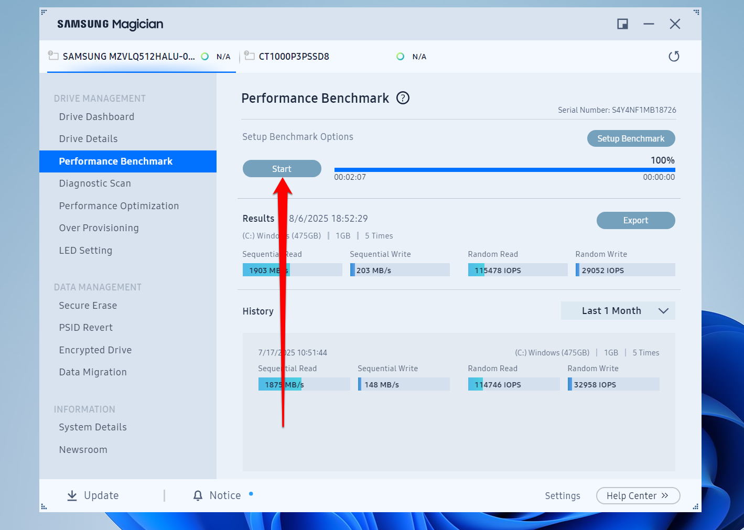The height and width of the screenshot is (530, 744).
Task: Open Drive Details page
Action: coord(88,139)
